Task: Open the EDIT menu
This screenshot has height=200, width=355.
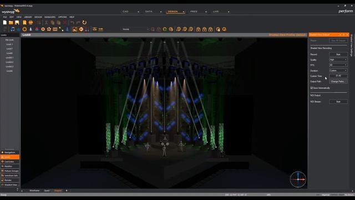Action: 12,17
